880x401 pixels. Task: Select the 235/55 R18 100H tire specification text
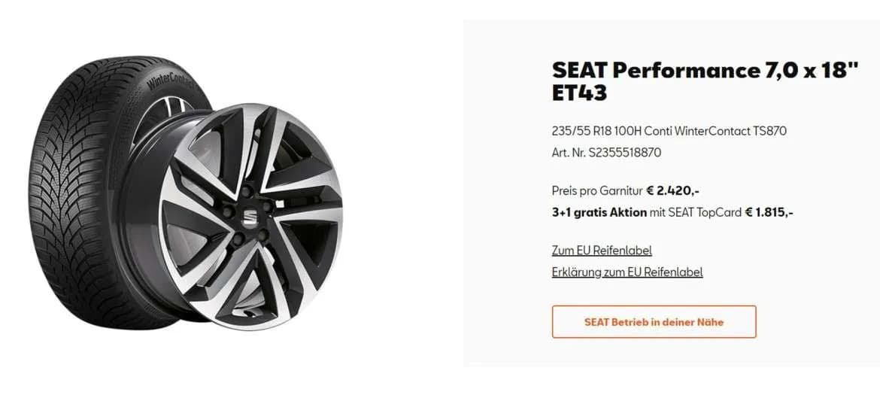click(x=596, y=132)
